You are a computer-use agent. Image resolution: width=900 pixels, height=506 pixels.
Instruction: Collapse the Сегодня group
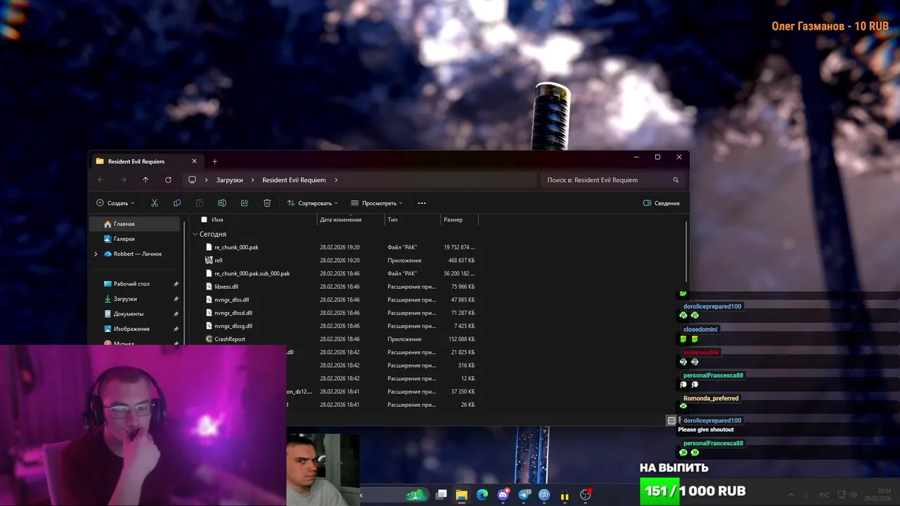click(x=195, y=234)
